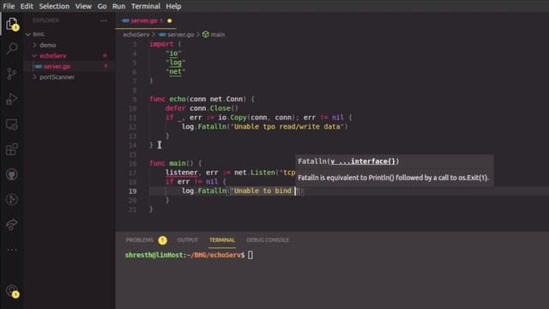Open the Remote Explorer icon
549x309 pixels.
[12, 124]
